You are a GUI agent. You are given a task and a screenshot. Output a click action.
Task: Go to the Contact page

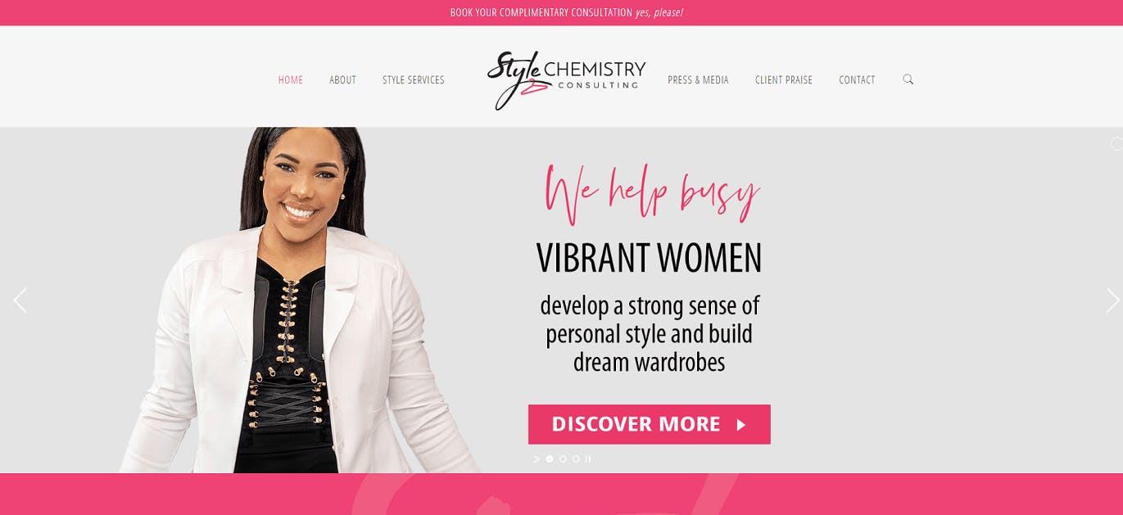point(857,79)
